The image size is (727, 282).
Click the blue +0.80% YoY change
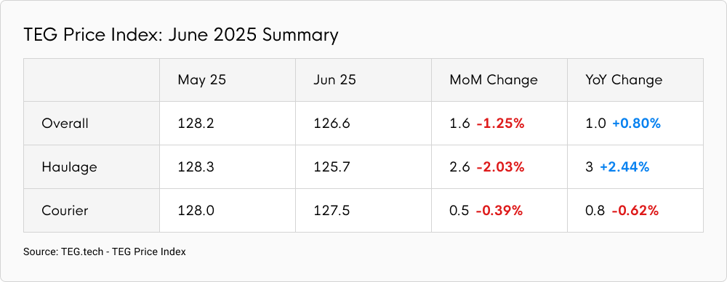pyautogui.click(x=636, y=124)
